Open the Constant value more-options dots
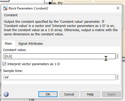The width and height of the screenshot is (125, 101). [x=117, y=56]
